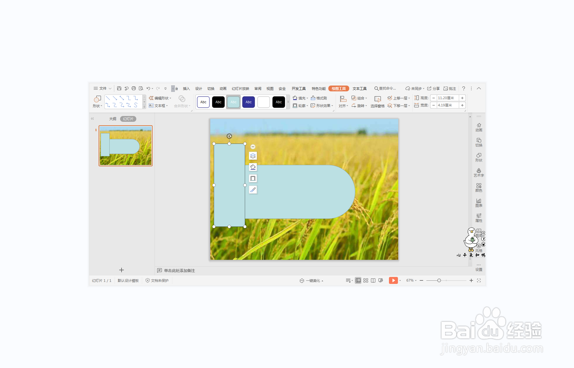The height and width of the screenshot is (368, 574).
Task: Open the Selection Pane (选择窗格)
Action: [377, 102]
